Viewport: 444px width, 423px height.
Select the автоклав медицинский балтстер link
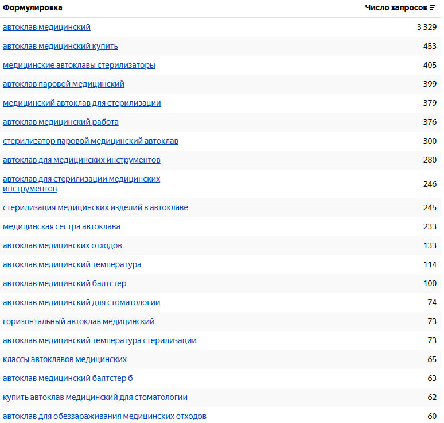tap(64, 283)
